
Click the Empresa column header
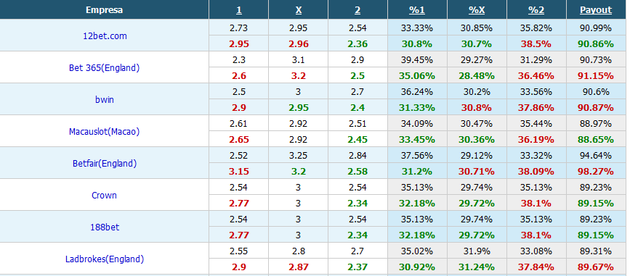(104, 10)
